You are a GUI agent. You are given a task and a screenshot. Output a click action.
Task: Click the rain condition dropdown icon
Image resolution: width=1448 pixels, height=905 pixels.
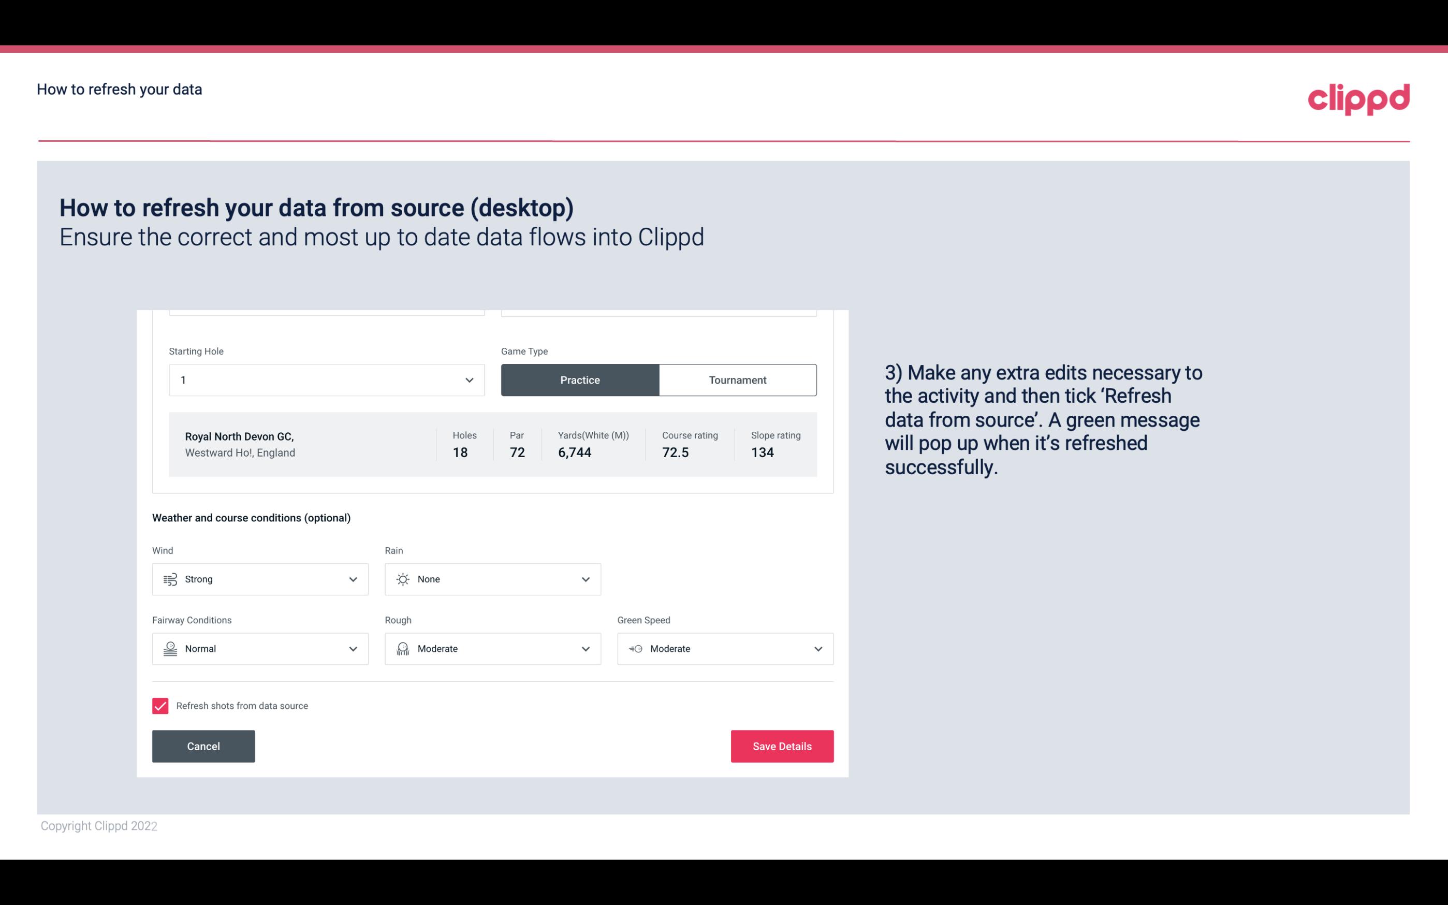coord(585,579)
